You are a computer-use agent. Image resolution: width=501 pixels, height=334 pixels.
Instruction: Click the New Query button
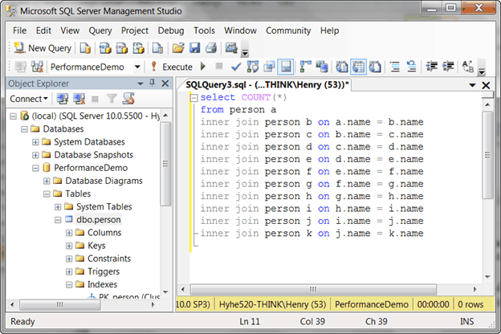tap(43, 48)
